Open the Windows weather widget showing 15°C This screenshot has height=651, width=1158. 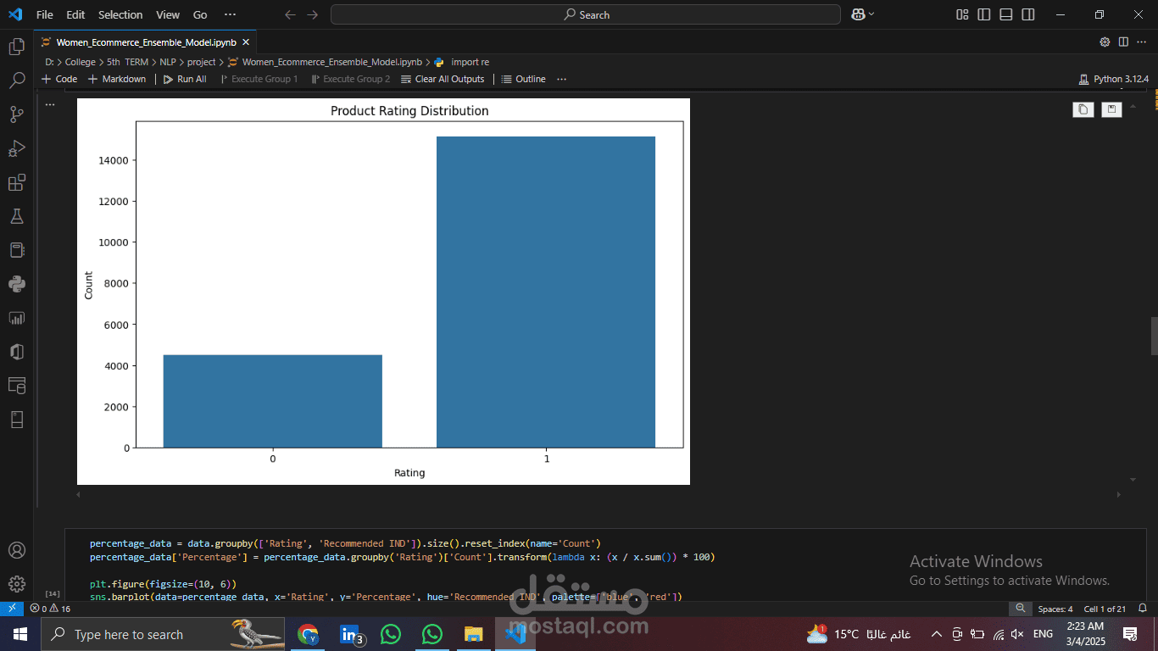tap(860, 634)
